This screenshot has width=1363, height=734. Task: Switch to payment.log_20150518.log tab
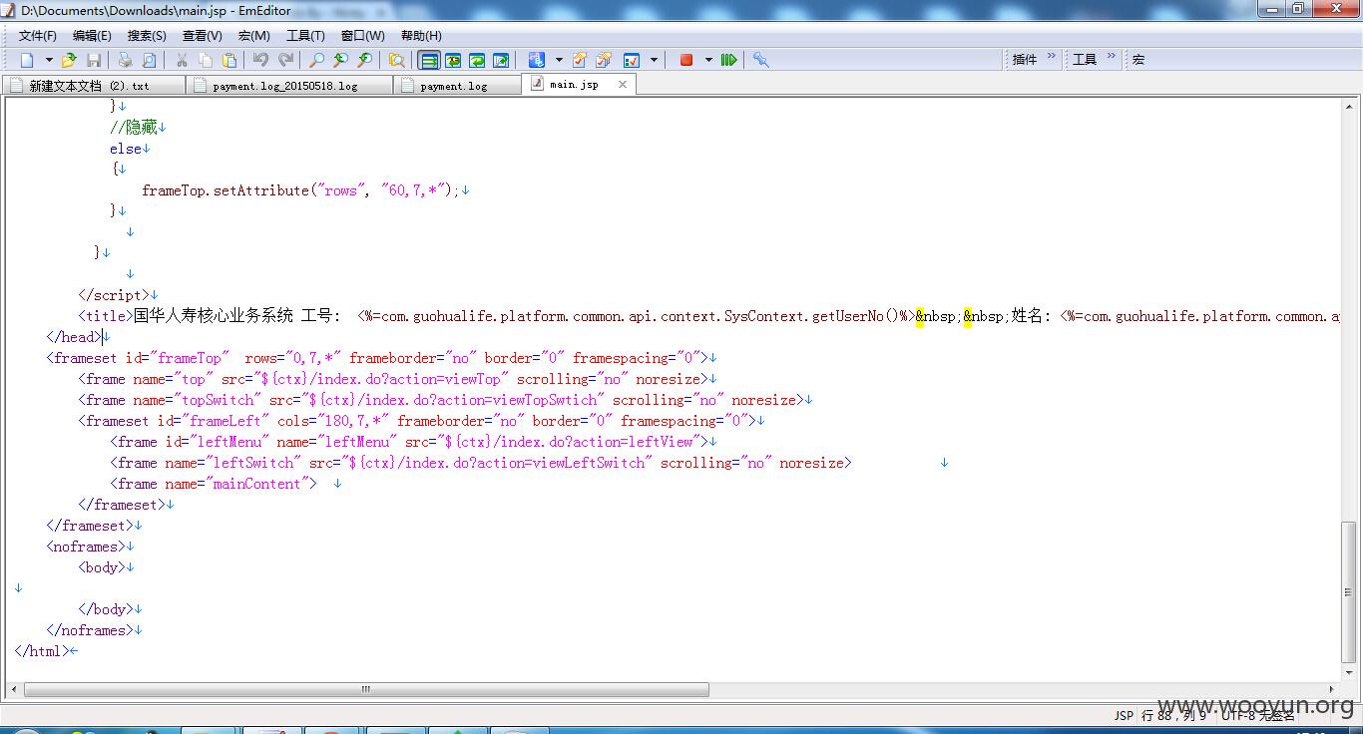(289, 86)
